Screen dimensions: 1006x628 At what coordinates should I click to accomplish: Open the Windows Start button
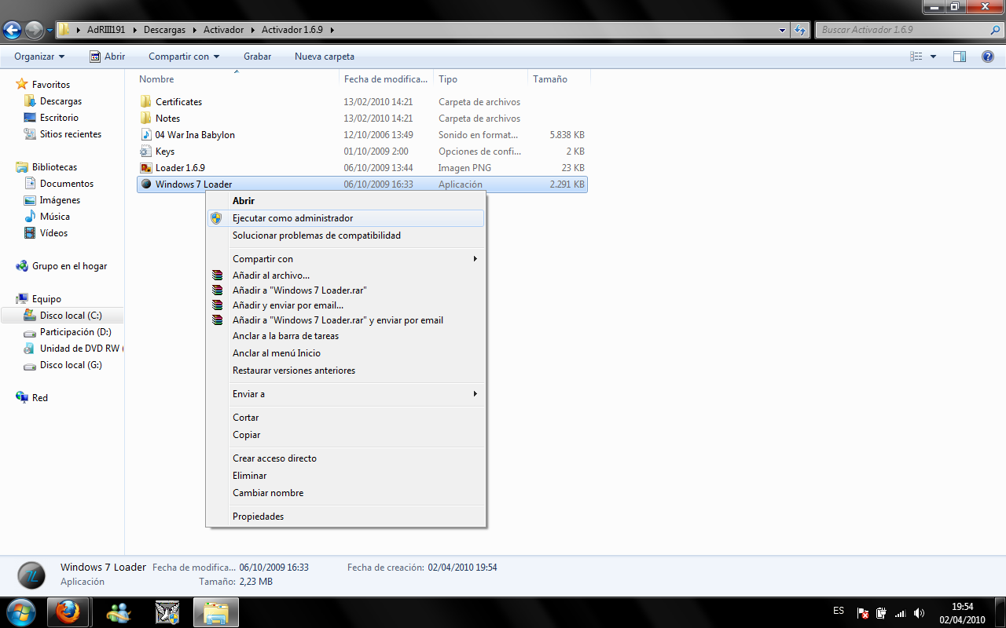(x=20, y=612)
